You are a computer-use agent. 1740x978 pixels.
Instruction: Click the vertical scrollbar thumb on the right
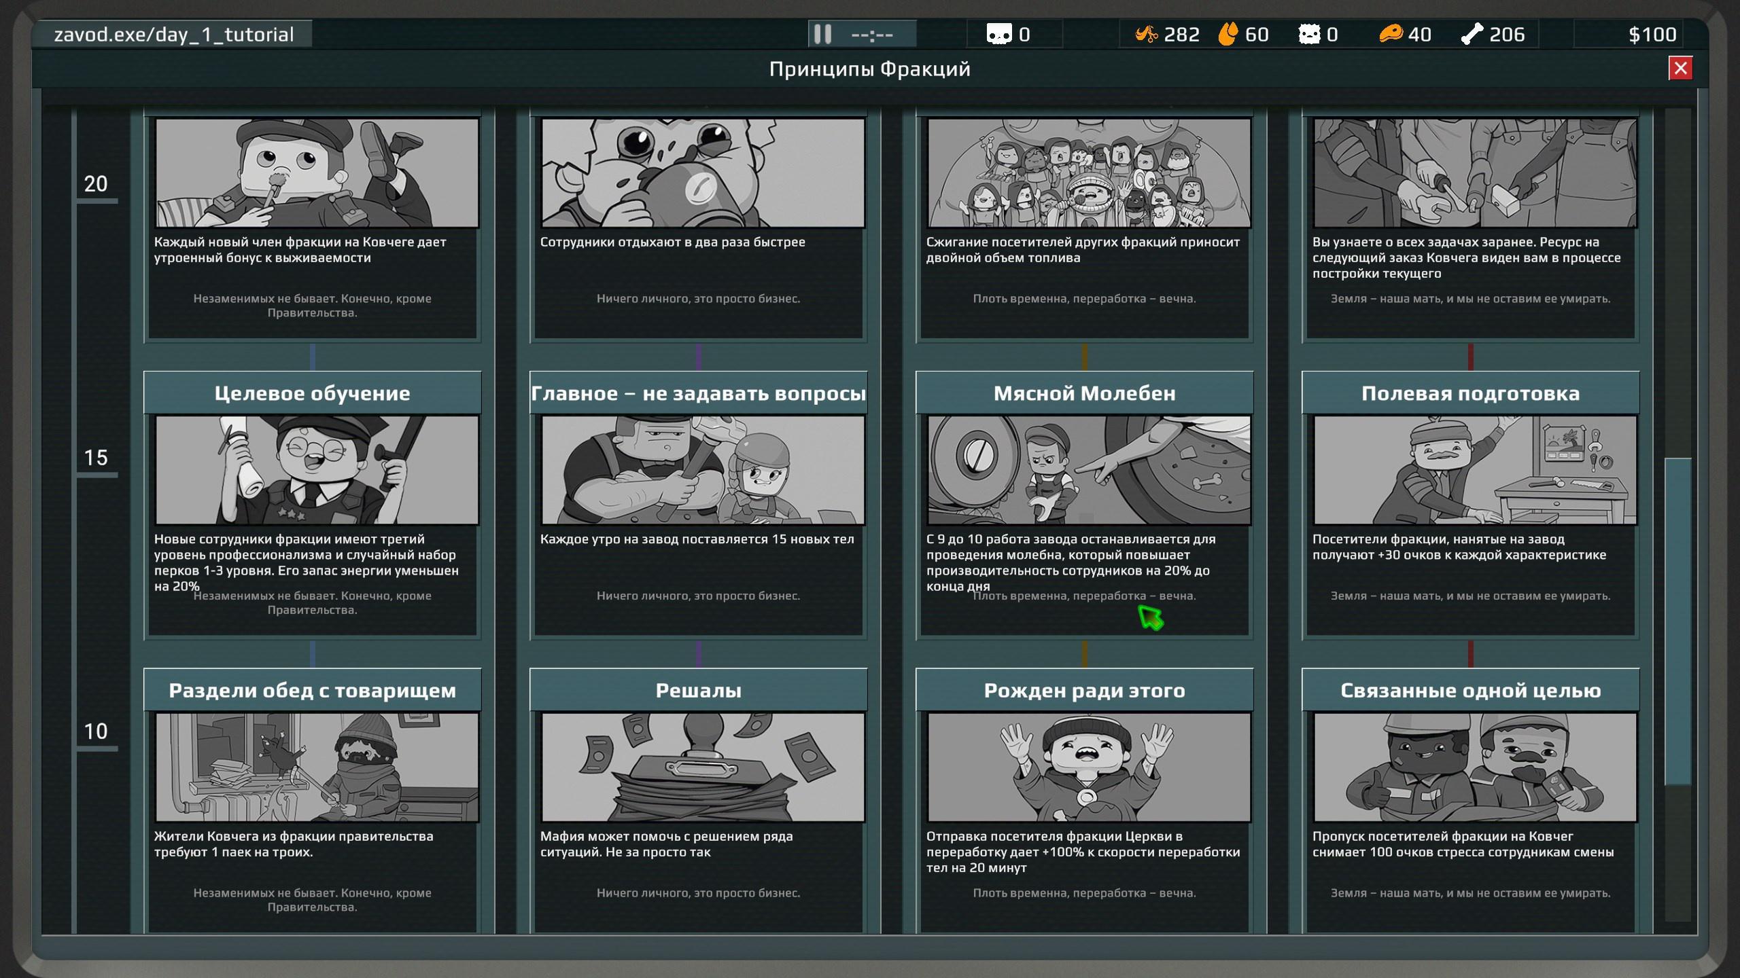click(1677, 621)
